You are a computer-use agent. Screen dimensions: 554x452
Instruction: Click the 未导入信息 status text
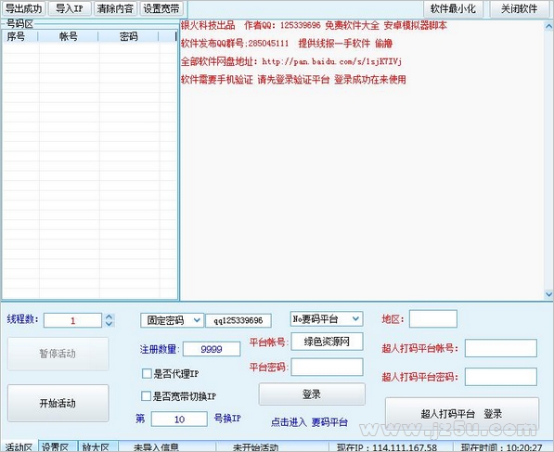pos(156,447)
